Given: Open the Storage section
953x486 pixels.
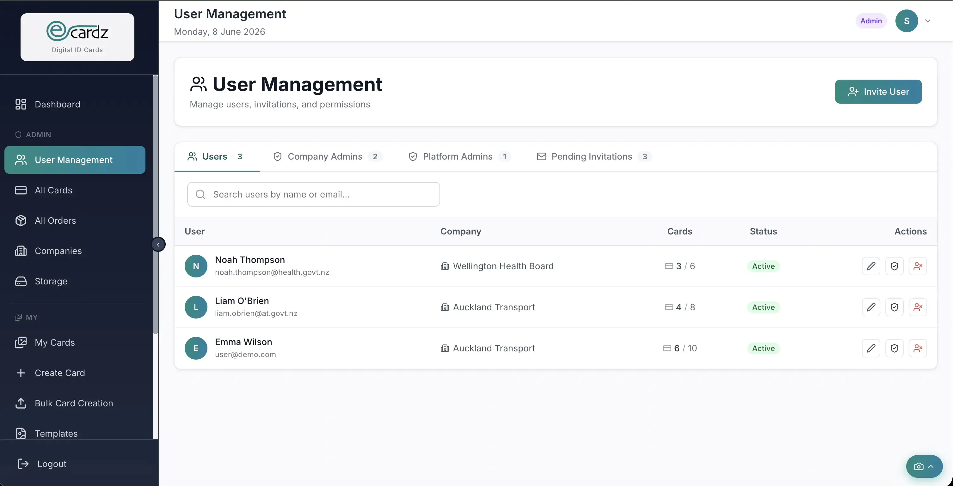Looking at the screenshot, I should coord(75,281).
